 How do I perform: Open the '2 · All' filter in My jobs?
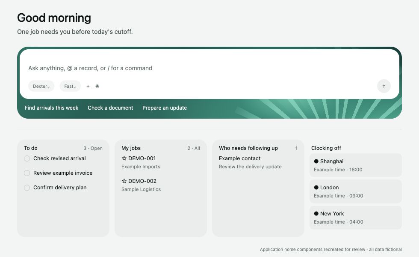[x=194, y=148]
